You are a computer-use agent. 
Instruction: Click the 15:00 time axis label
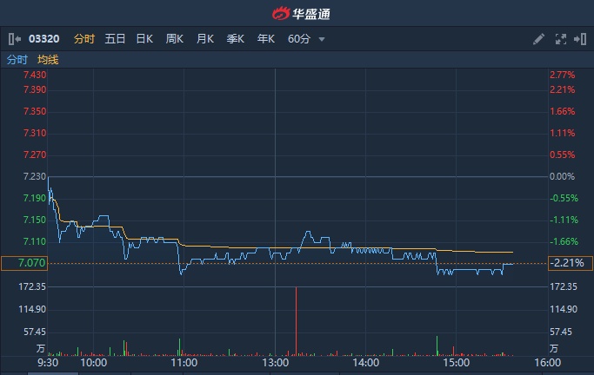[x=456, y=363]
